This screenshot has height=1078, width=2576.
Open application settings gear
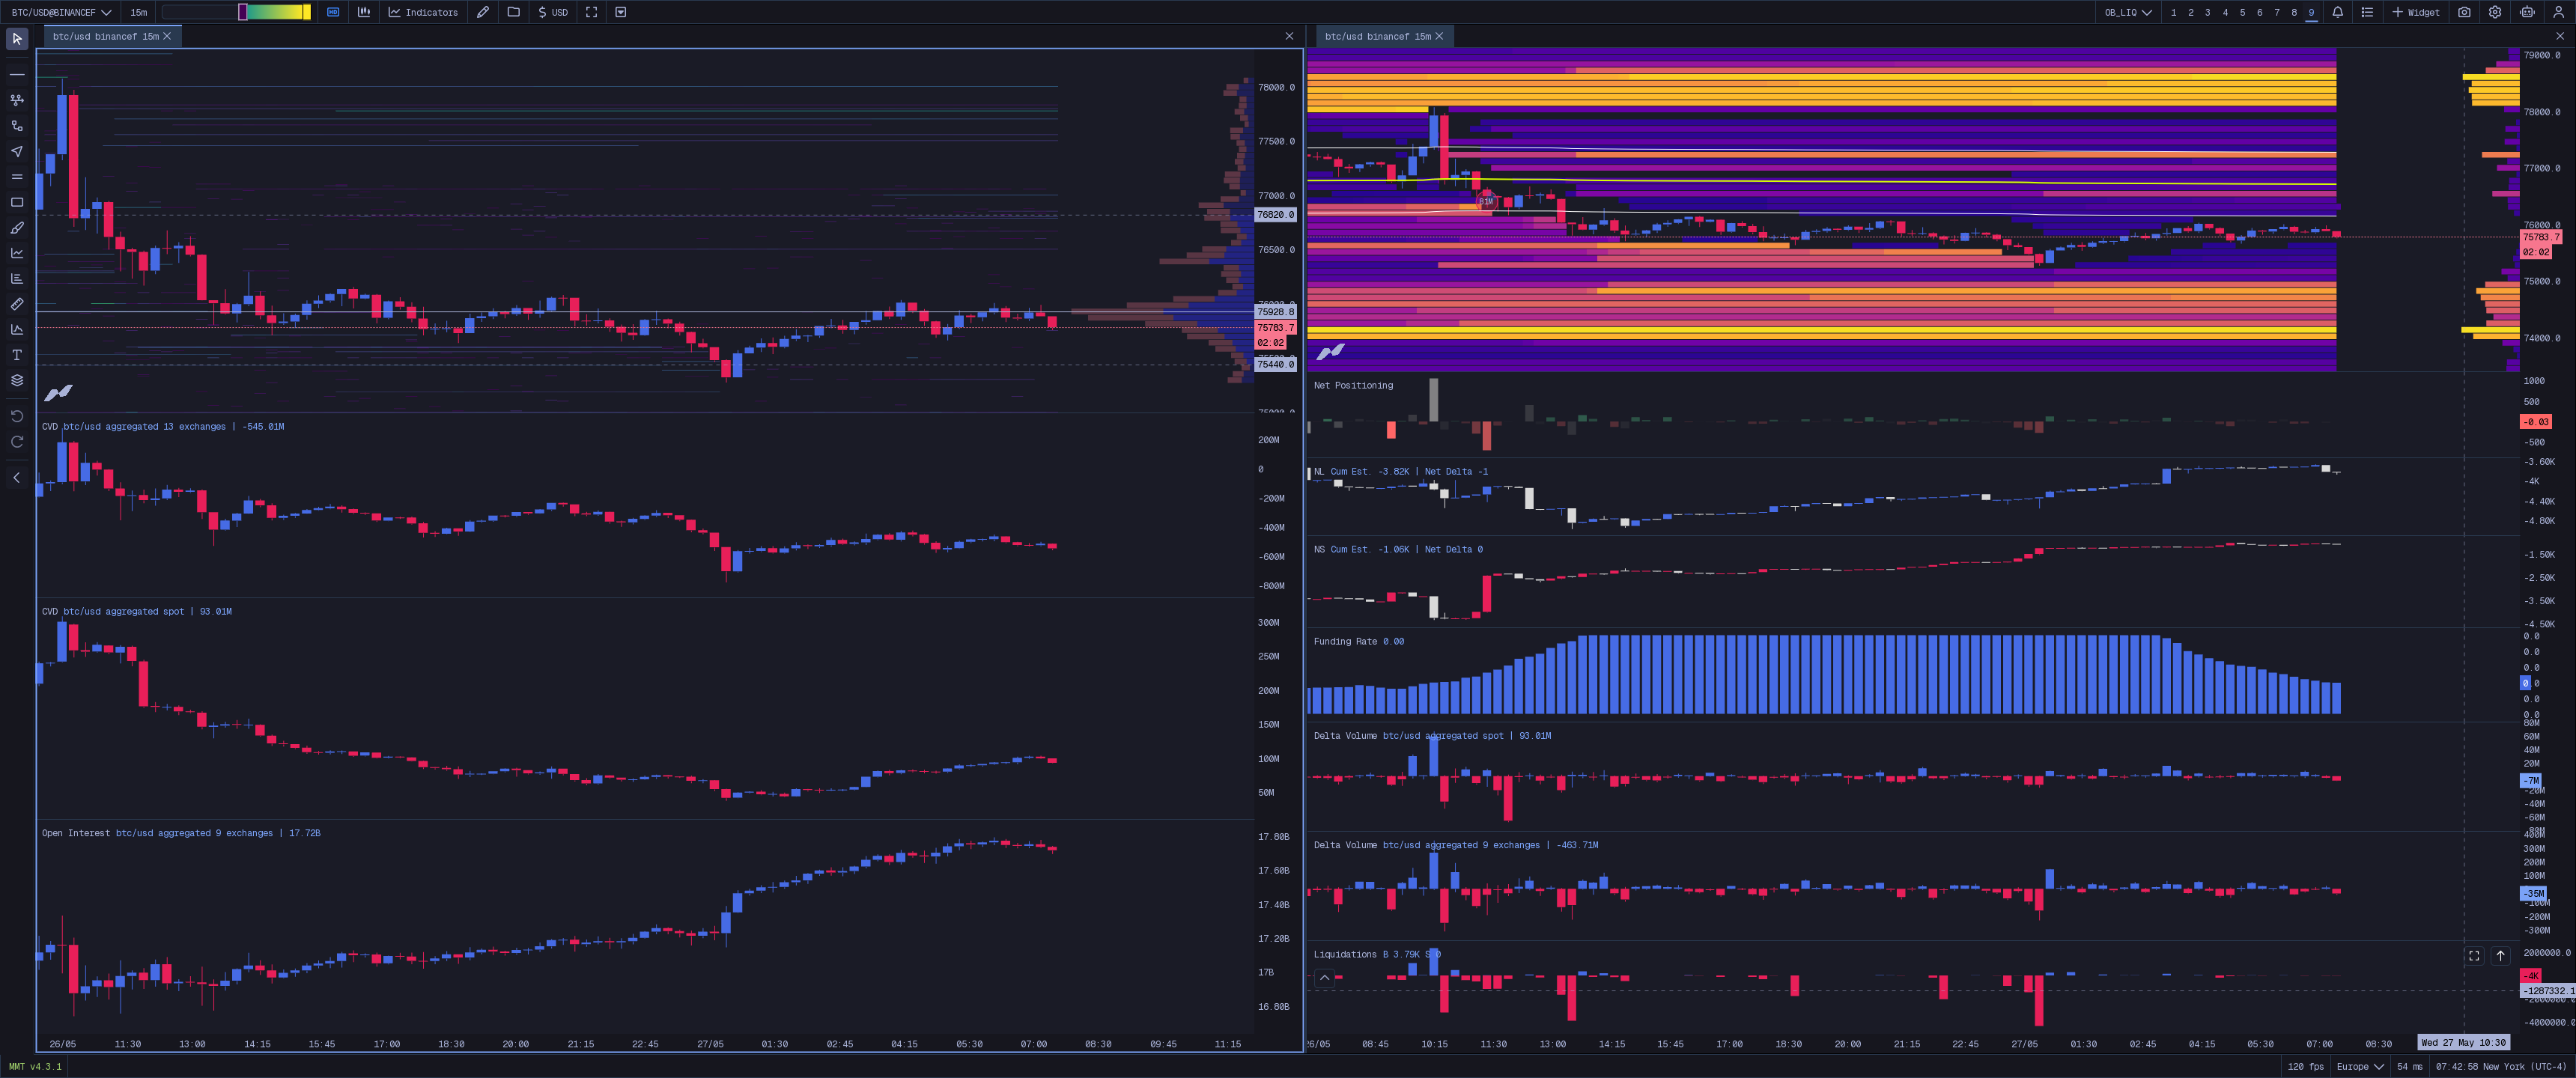tap(2496, 12)
